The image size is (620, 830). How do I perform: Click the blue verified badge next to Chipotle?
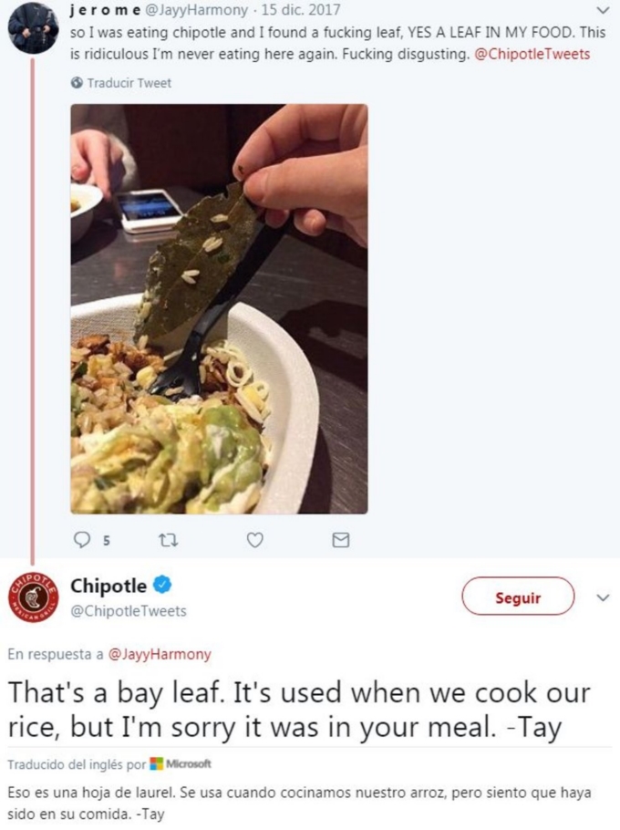click(162, 585)
